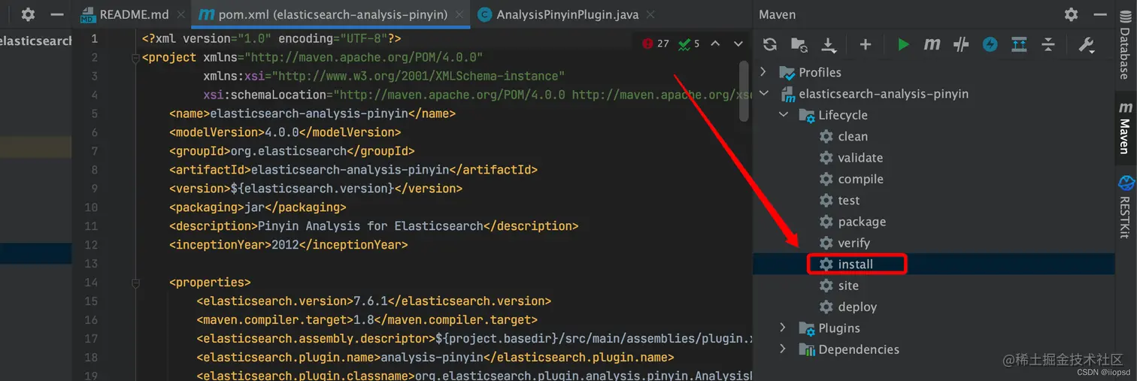Reload all Maven projects
This screenshot has height=381, width=1137.
click(770, 44)
